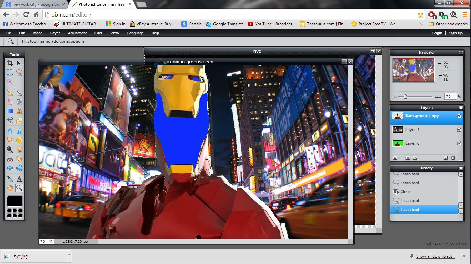This screenshot has height=264, width=471.
Task: Expand the hidden bookmarks overflow chevron
Action: click(422, 24)
